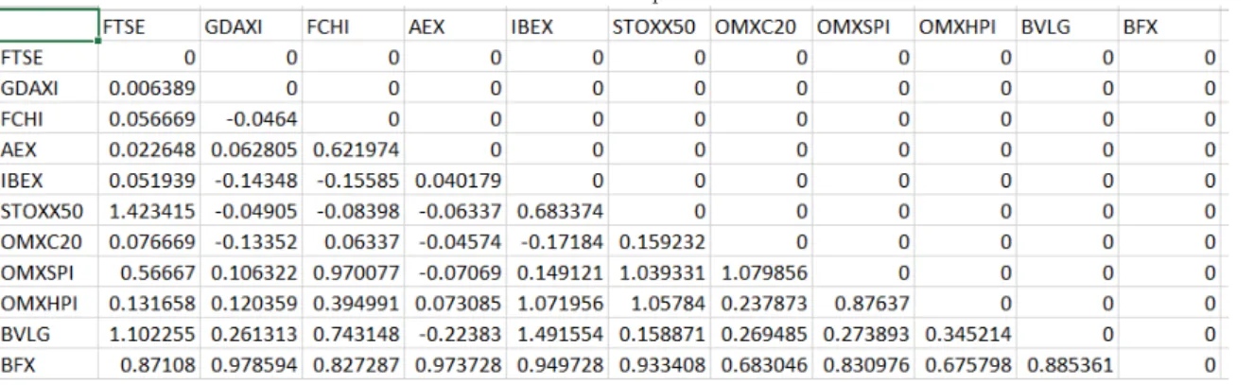The image size is (1254, 385).
Task: Click cell with value 0.56667
Action: (150, 272)
